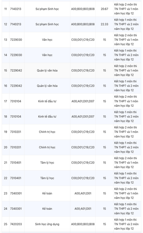This screenshot has height=233, width=143.
Task: Select Kinh tế đầu tư in row 17
Action: [47, 101]
